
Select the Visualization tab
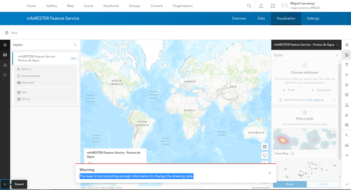[x=286, y=19]
